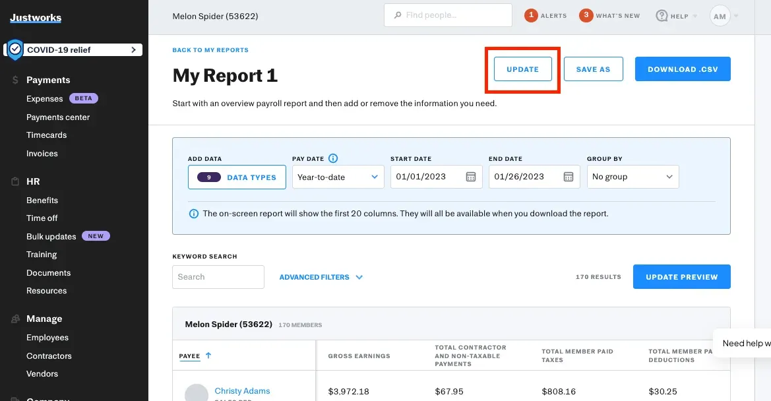The width and height of the screenshot is (771, 401).
Task: Select Payments center in the sidebar
Action: [x=59, y=117]
